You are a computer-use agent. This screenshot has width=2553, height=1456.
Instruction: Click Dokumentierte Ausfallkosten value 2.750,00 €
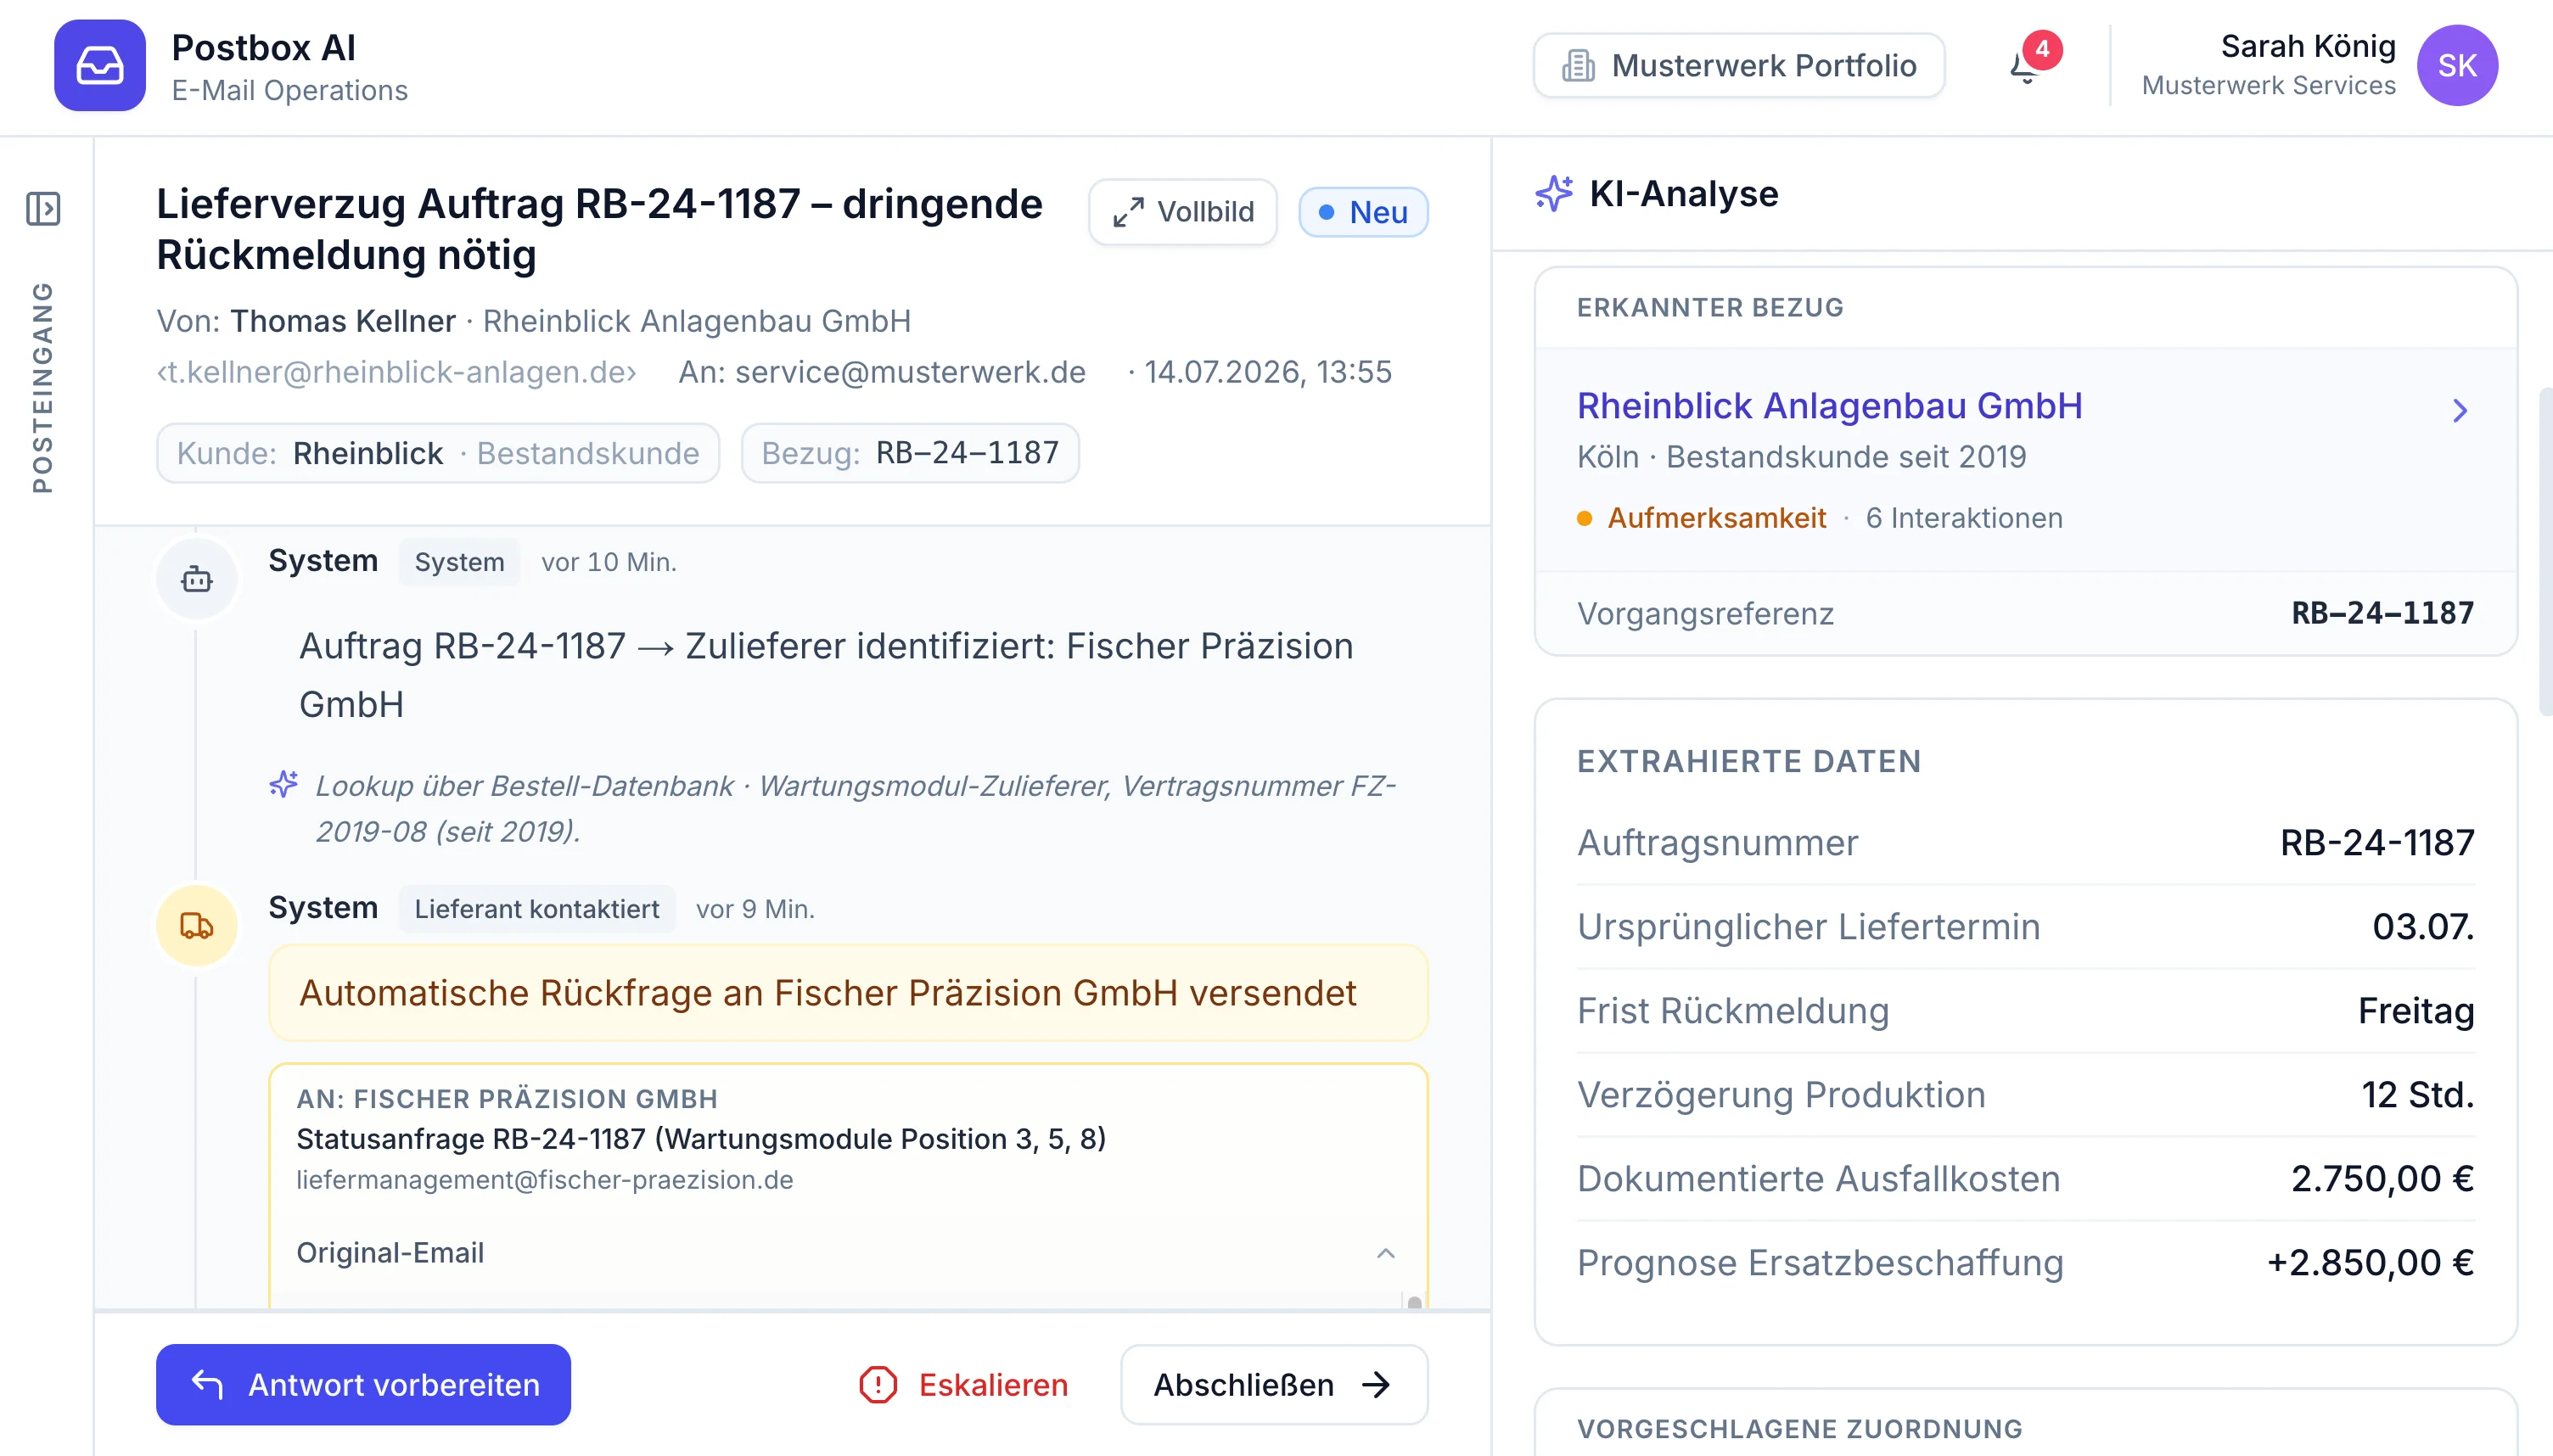pyautogui.click(x=2382, y=1179)
